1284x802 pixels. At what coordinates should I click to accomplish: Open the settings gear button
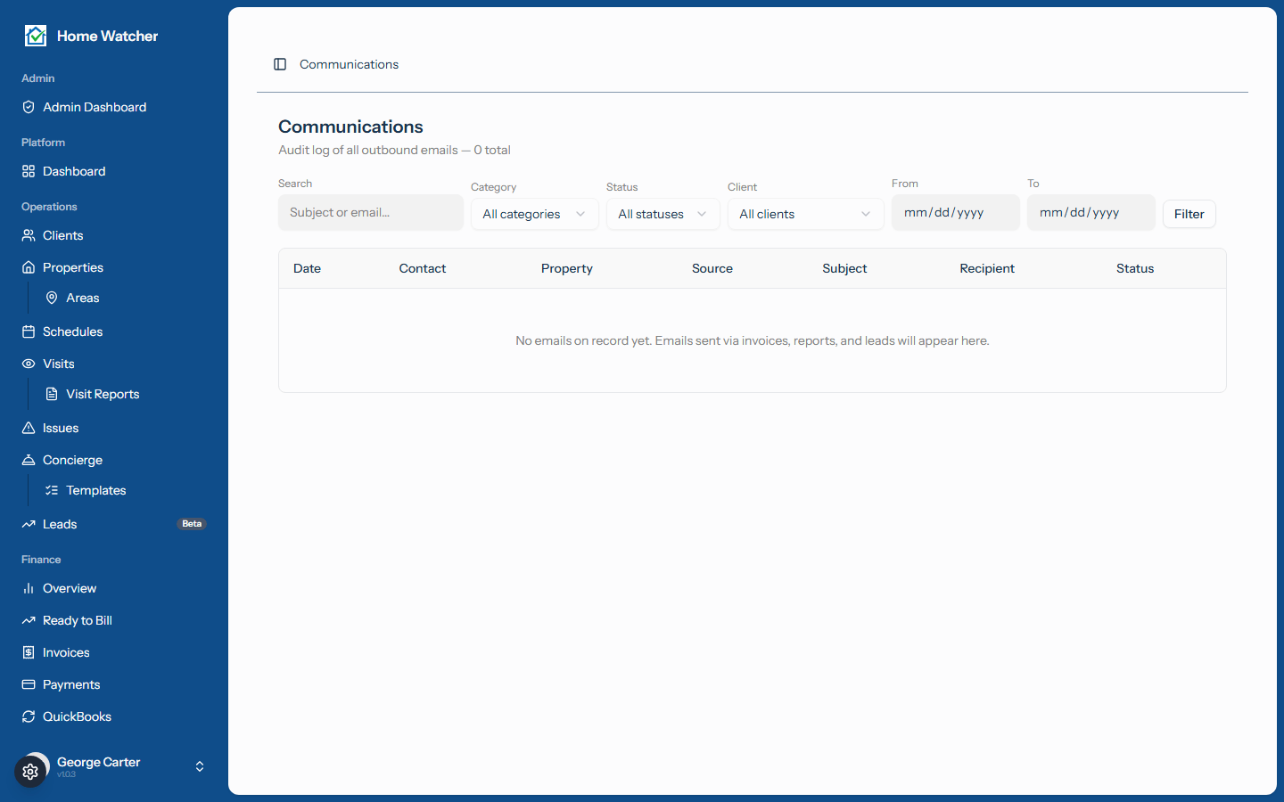(30, 772)
